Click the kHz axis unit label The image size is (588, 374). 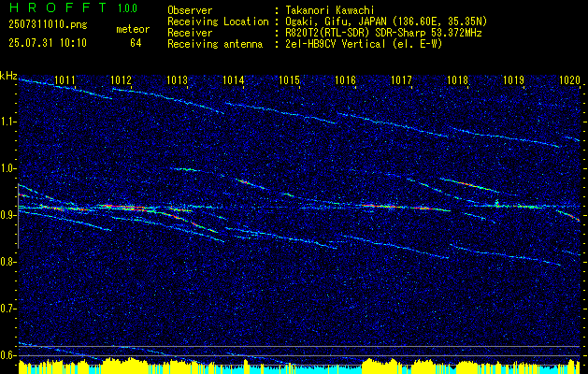pyautogui.click(x=8, y=76)
